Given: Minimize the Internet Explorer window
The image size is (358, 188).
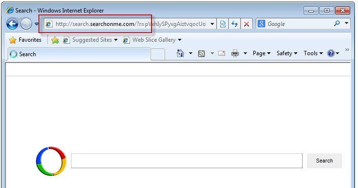Looking at the screenshot, I should pyautogui.click(x=311, y=11).
